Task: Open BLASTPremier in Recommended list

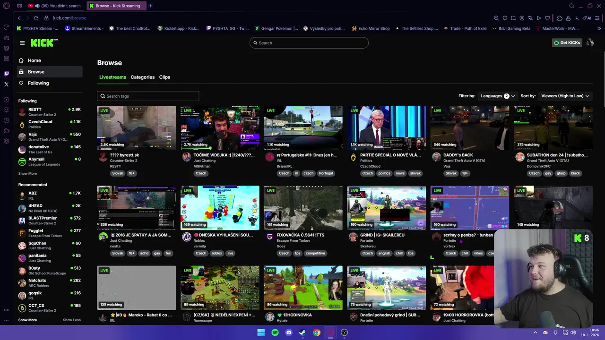Action: (49, 221)
